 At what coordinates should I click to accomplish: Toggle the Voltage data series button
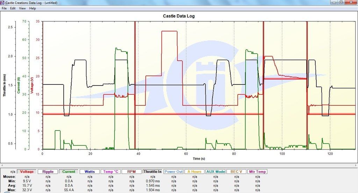tap(27, 172)
